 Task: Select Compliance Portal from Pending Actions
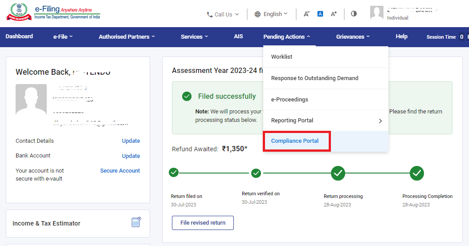pyautogui.click(x=295, y=141)
